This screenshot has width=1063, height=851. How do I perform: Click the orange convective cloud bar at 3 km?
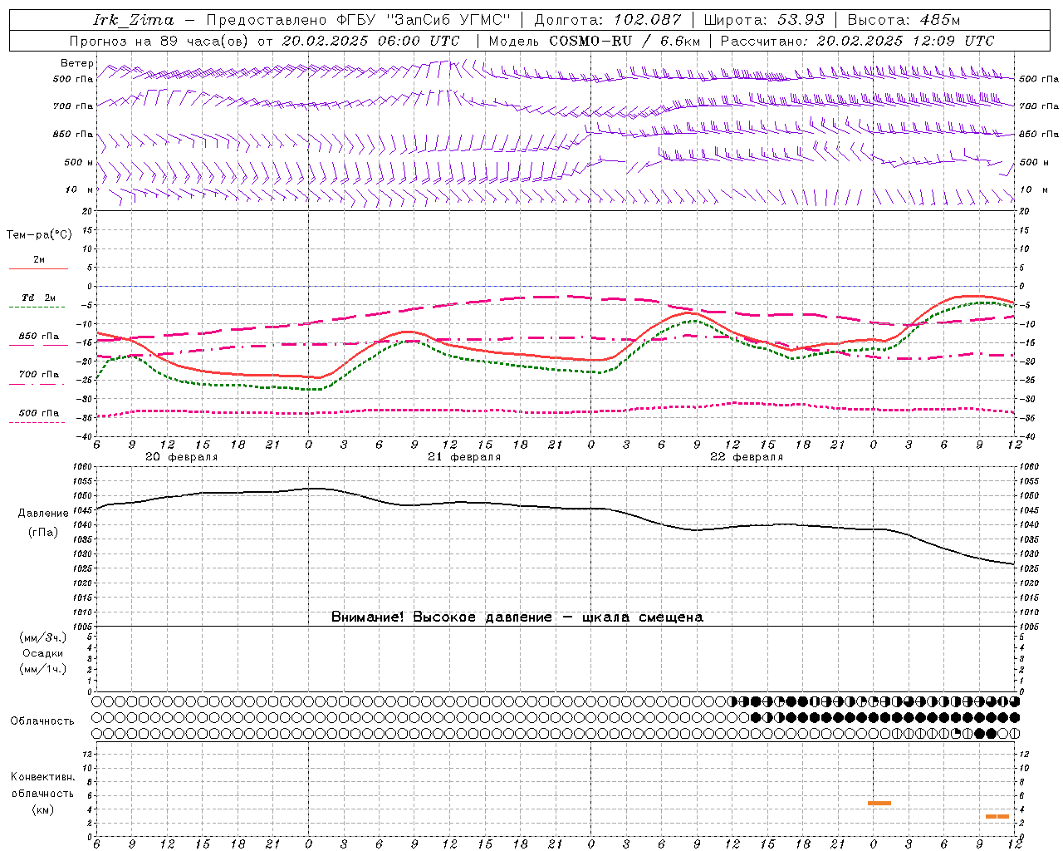tap(997, 817)
